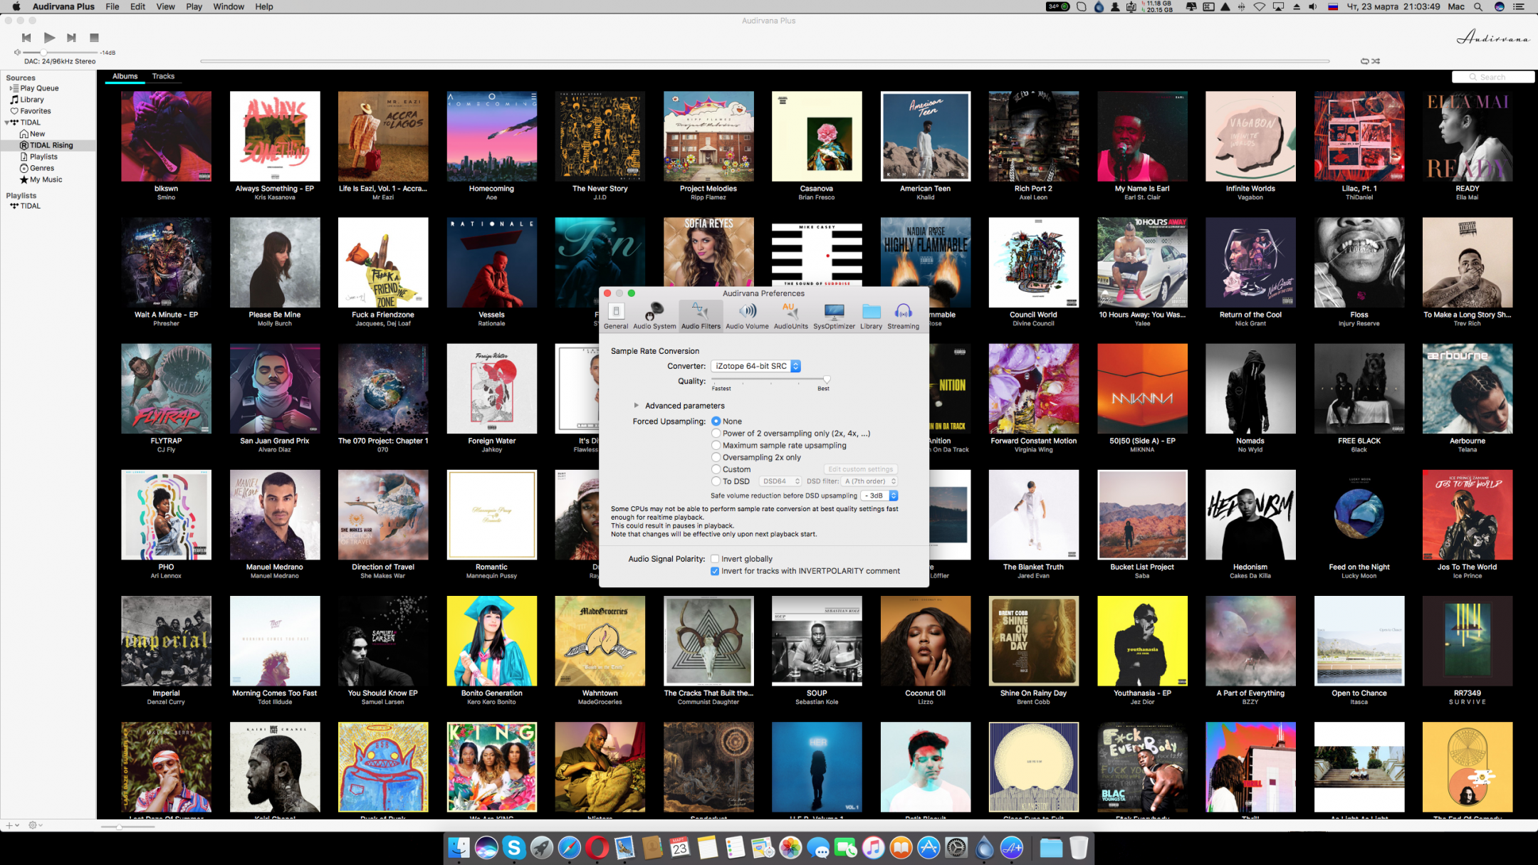Open Favorites in the sidebar
Screen dimensions: 1538x865
click(x=36, y=111)
